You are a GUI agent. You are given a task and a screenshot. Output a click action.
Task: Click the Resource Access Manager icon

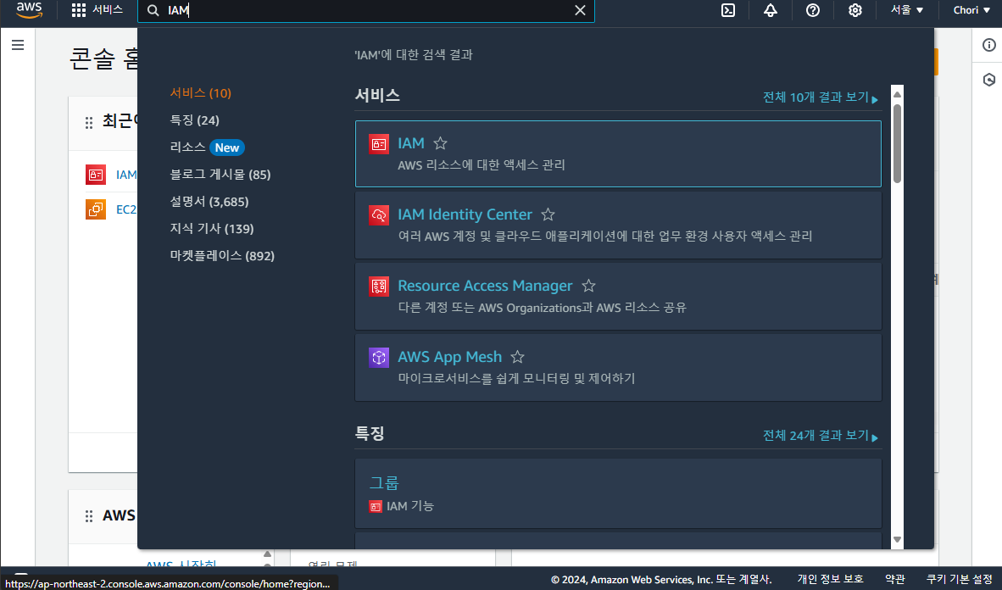[x=379, y=286]
